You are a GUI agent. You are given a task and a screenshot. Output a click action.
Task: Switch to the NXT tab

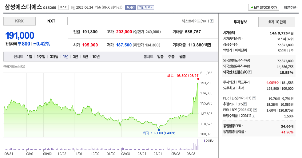point(51,21)
